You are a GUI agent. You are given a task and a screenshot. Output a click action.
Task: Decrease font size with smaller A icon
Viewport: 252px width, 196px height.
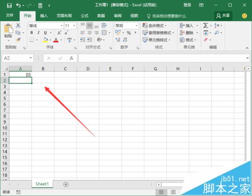[x=67, y=33]
